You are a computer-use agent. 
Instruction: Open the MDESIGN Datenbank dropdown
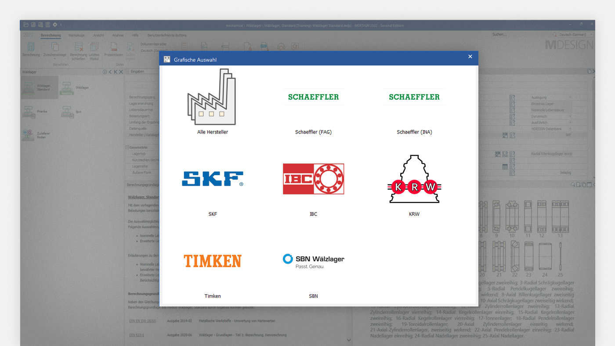pos(551,129)
